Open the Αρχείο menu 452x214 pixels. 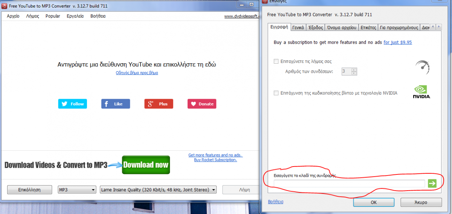click(x=13, y=16)
